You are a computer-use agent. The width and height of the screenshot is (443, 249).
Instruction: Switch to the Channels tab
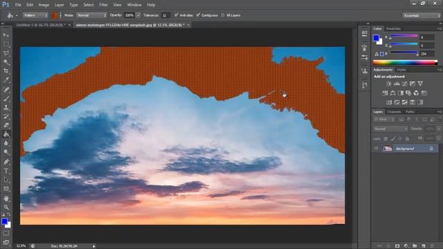(394, 112)
